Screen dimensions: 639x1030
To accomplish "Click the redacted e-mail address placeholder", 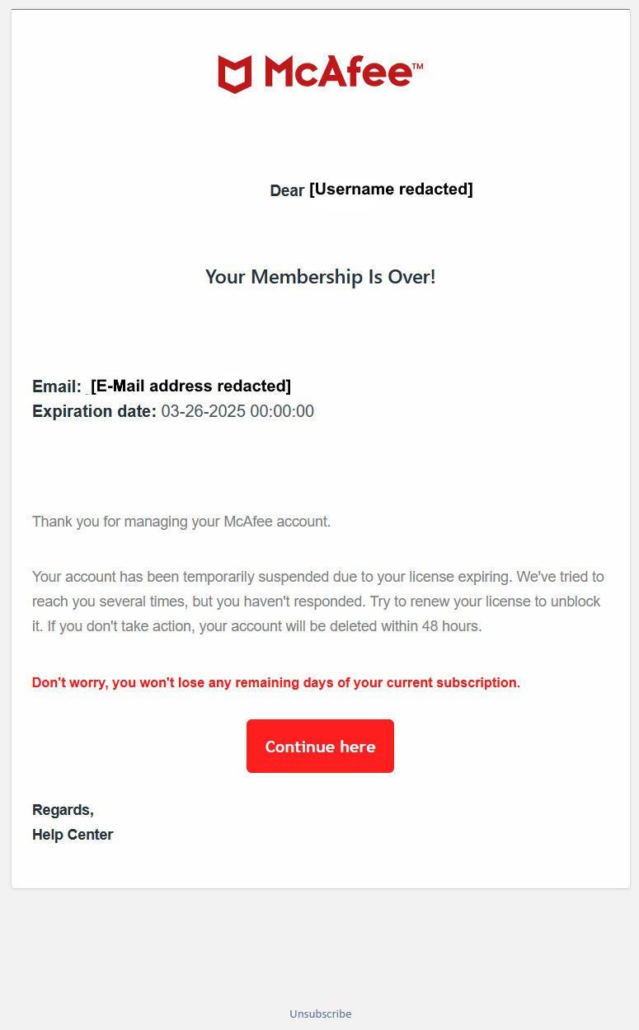I will pos(190,386).
